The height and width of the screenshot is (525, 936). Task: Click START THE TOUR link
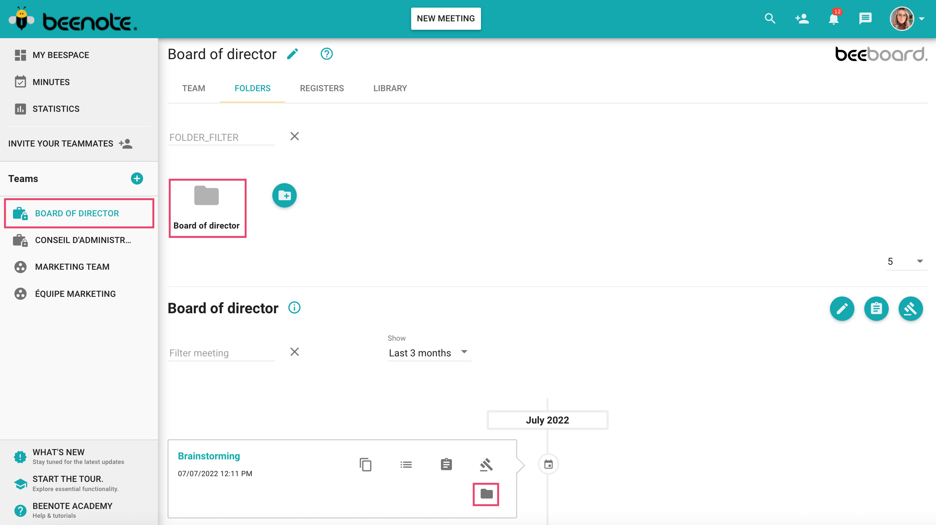pos(66,483)
